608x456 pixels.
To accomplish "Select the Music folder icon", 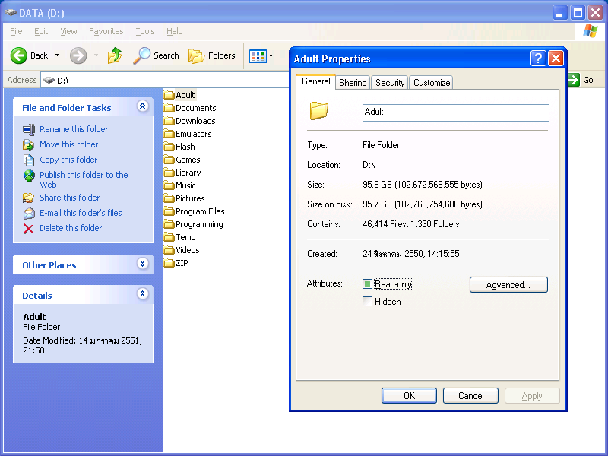I will pos(169,185).
